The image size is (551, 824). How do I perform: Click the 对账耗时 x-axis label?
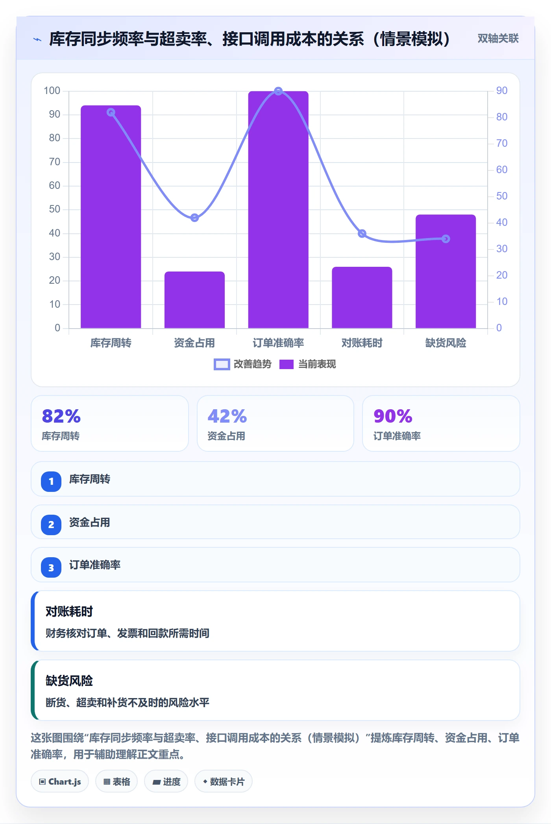[362, 343]
